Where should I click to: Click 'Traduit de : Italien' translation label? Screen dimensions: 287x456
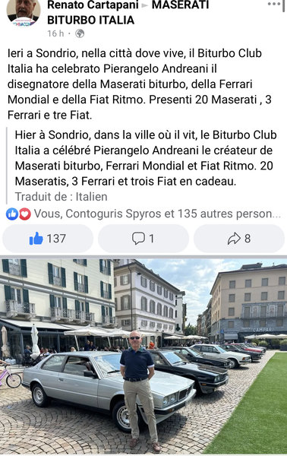point(61,197)
